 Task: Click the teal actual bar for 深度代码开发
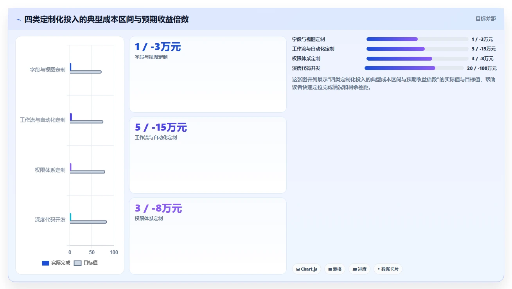[x=70, y=217]
